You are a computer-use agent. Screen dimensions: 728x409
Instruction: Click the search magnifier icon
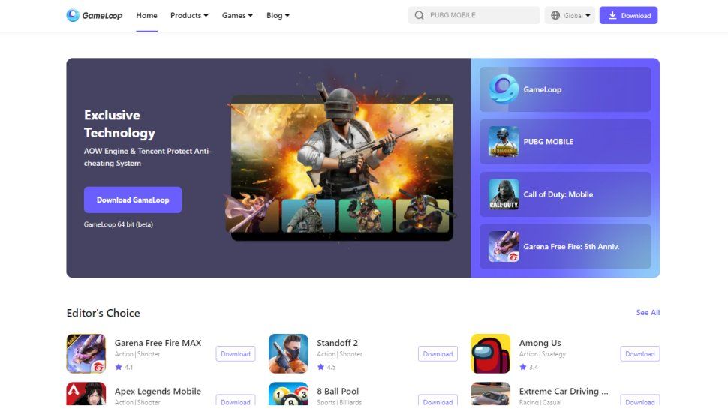tap(419, 15)
